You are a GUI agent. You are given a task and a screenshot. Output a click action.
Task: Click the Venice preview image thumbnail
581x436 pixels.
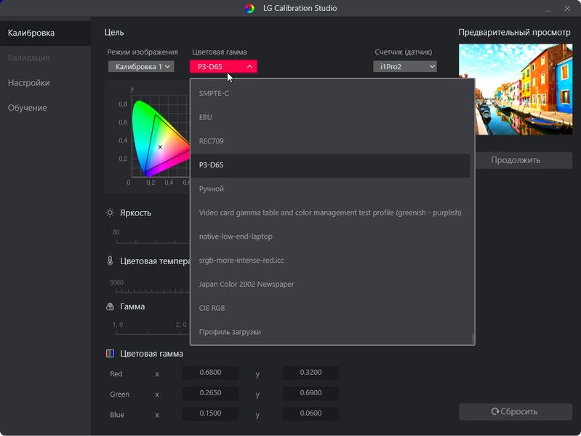516,90
